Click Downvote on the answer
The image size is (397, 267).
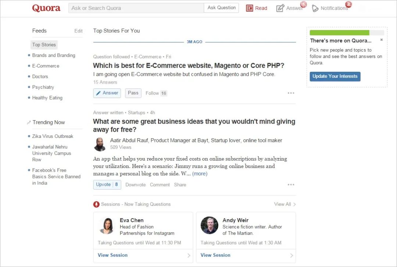pyautogui.click(x=135, y=185)
